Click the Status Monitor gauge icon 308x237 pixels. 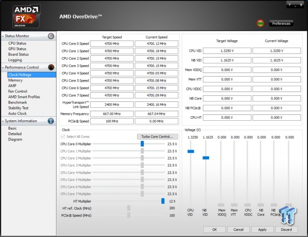(x=51, y=36)
